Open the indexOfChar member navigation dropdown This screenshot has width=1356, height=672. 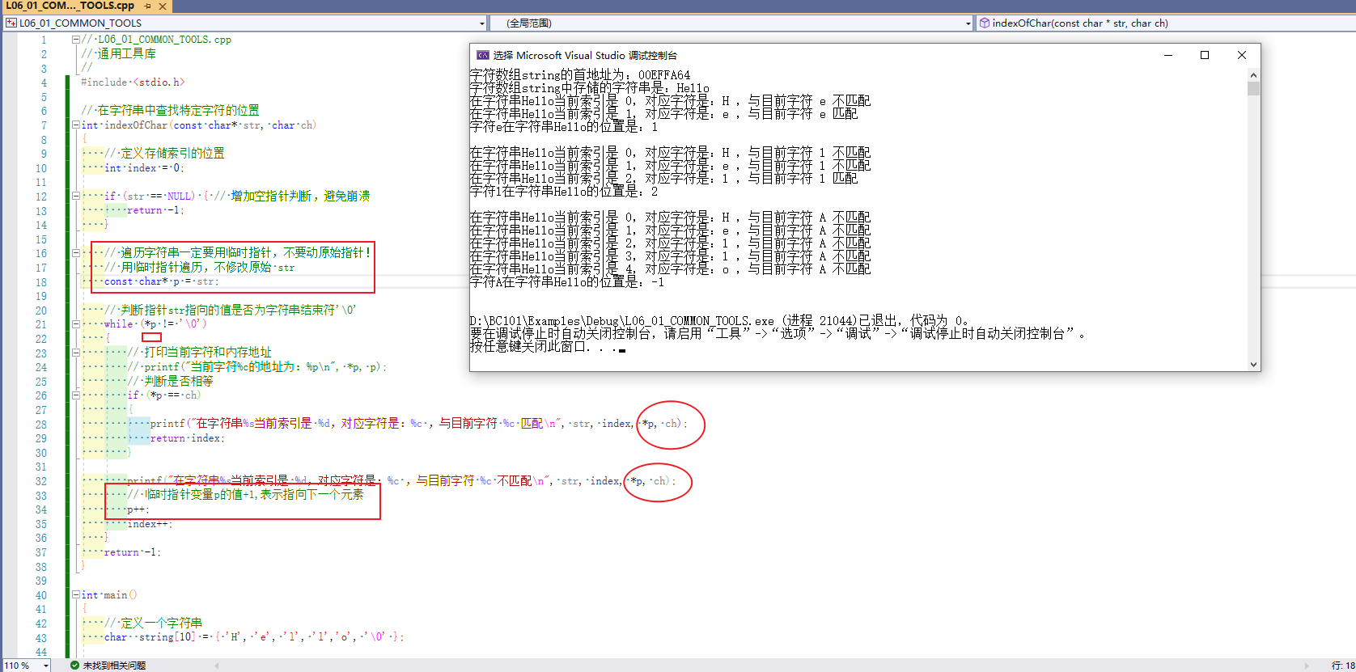(x=1165, y=23)
